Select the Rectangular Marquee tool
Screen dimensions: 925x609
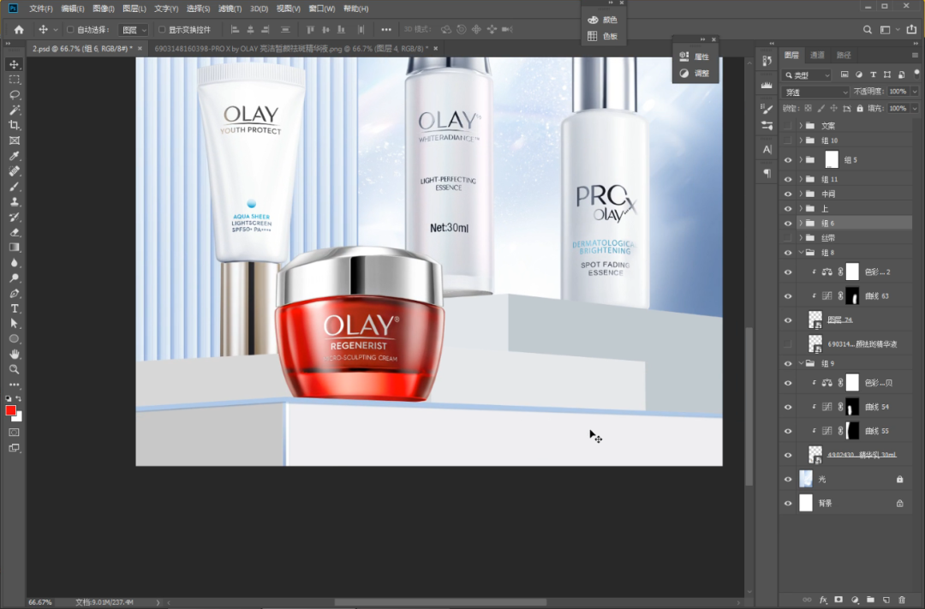[15, 80]
